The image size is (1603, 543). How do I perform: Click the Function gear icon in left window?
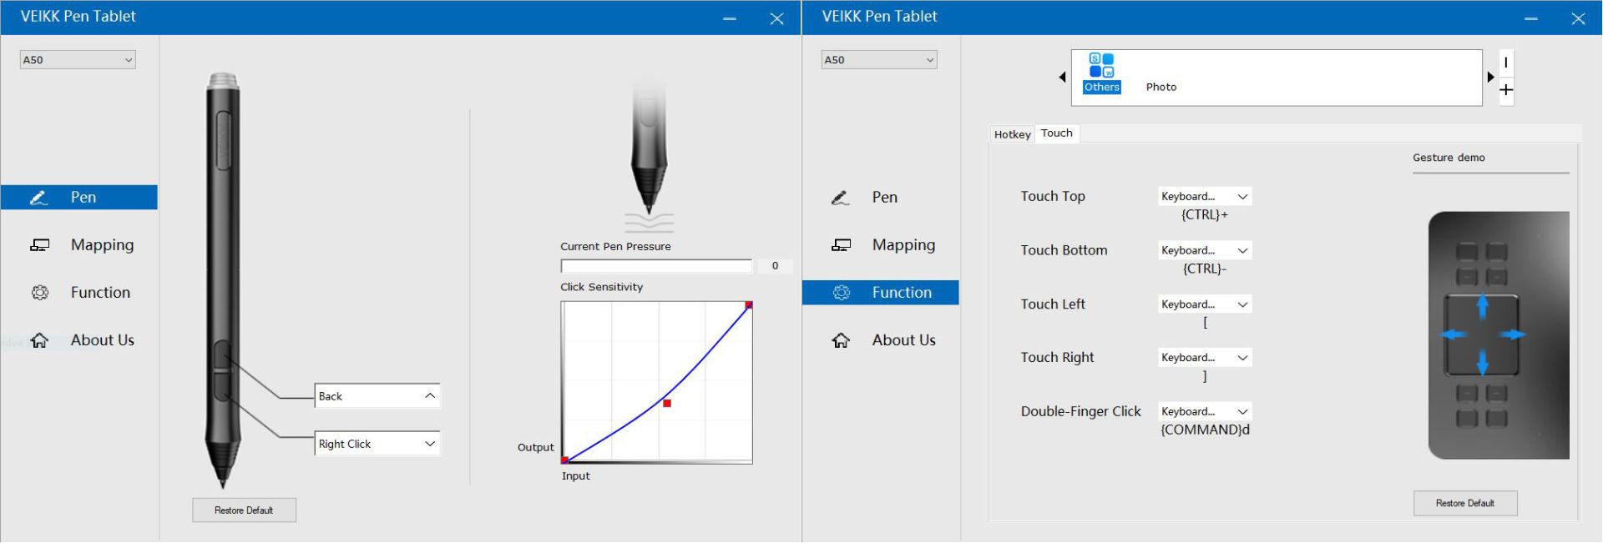(x=39, y=293)
